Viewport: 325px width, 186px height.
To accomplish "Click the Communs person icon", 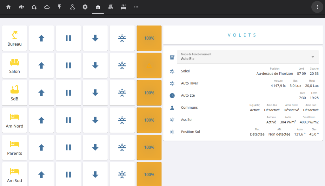I will 172,108.
